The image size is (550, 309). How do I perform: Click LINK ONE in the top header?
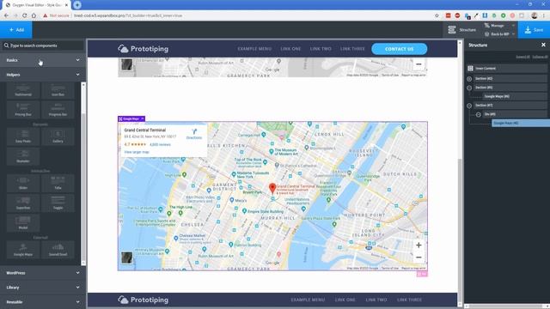pos(290,49)
